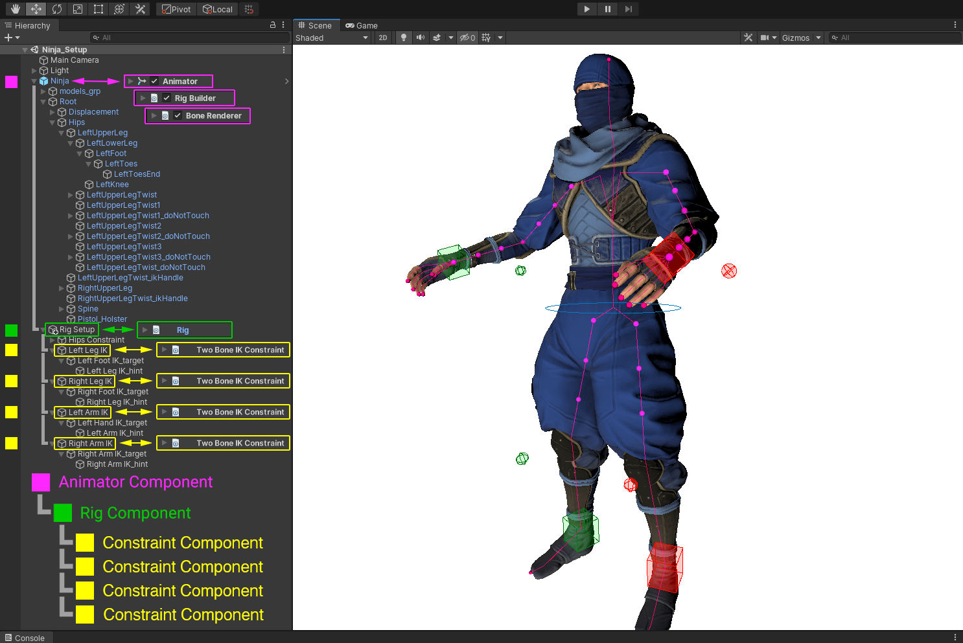Select the Rotate tool

[57, 9]
